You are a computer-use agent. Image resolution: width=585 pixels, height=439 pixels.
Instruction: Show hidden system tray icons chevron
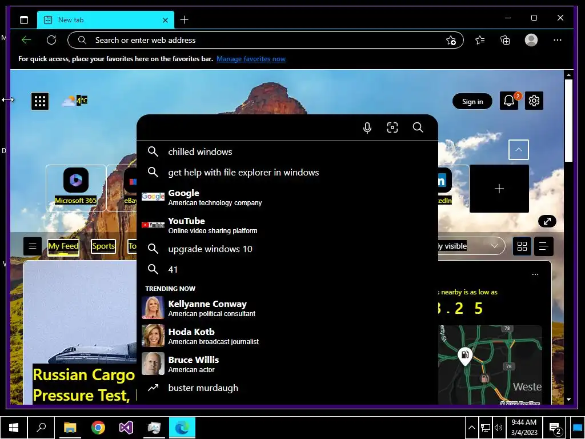471,428
